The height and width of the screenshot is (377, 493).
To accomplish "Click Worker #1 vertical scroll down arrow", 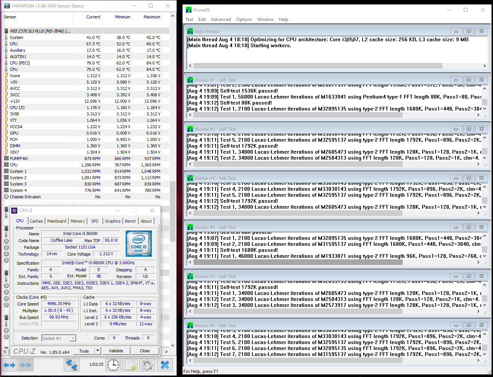I will point(484,109).
